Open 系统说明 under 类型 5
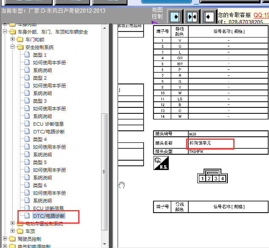The image size is (269, 248). (42, 178)
